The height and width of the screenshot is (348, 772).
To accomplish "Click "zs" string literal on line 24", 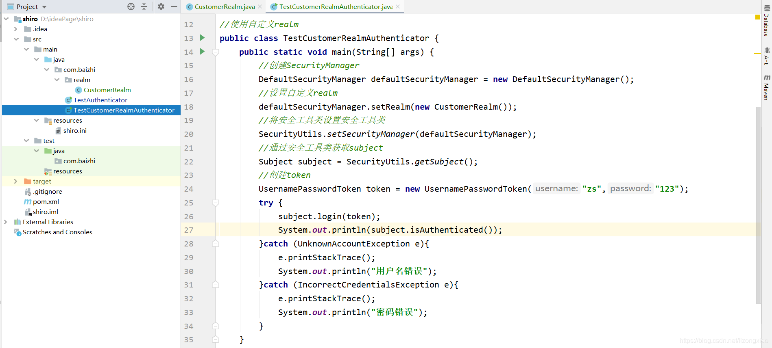I will (x=592, y=189).
